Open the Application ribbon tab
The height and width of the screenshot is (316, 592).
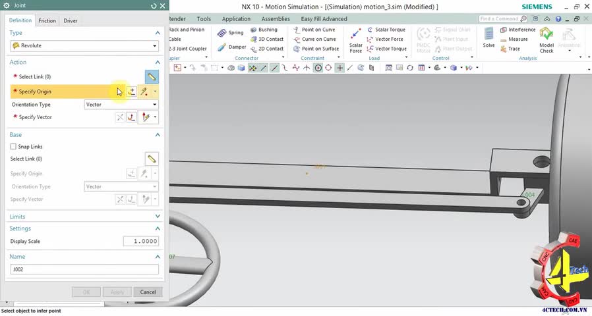(x=237, y=19)
